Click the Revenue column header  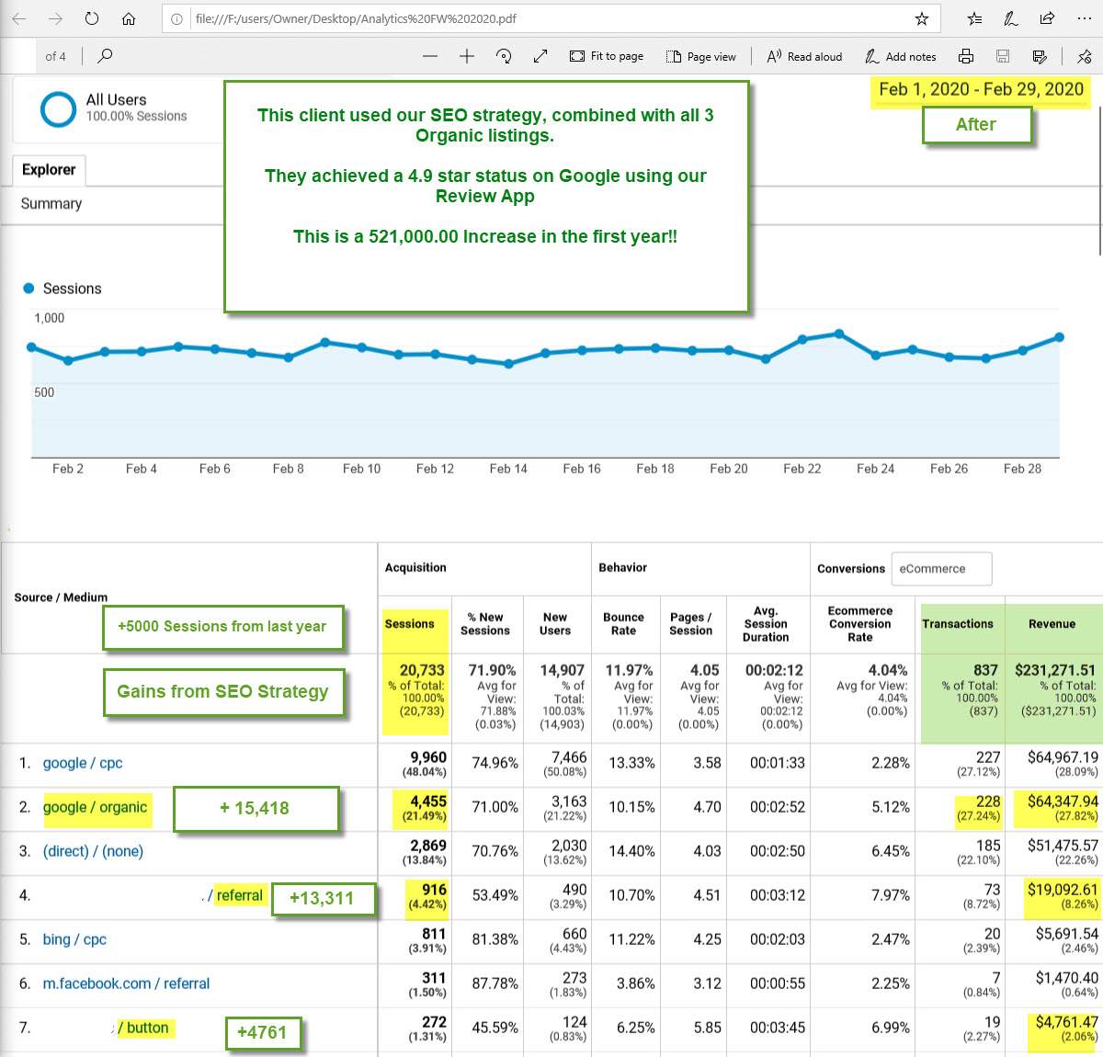(1052, 624)
